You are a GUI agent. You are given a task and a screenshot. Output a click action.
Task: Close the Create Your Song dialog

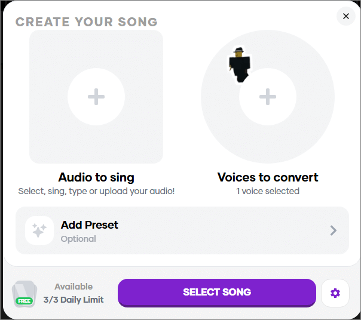pos(346,16)
